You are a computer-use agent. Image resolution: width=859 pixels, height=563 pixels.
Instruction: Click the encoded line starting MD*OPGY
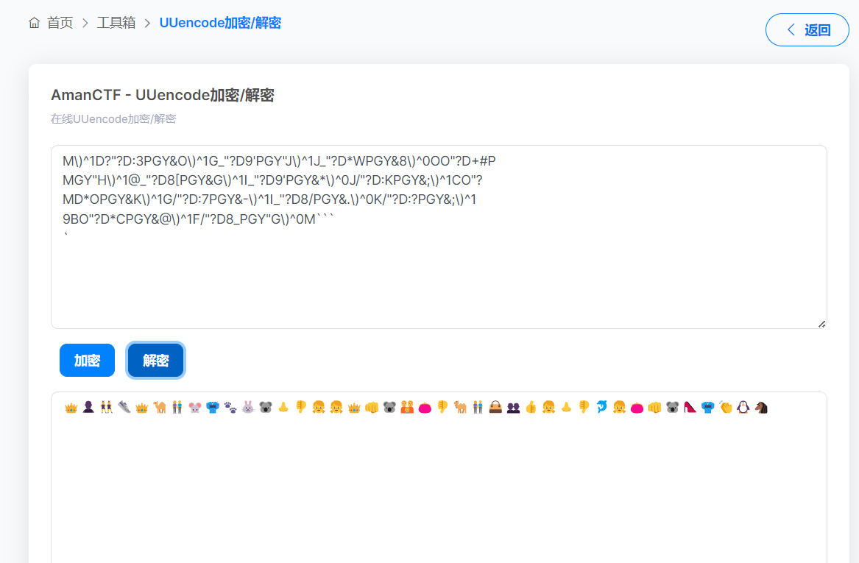269,199
